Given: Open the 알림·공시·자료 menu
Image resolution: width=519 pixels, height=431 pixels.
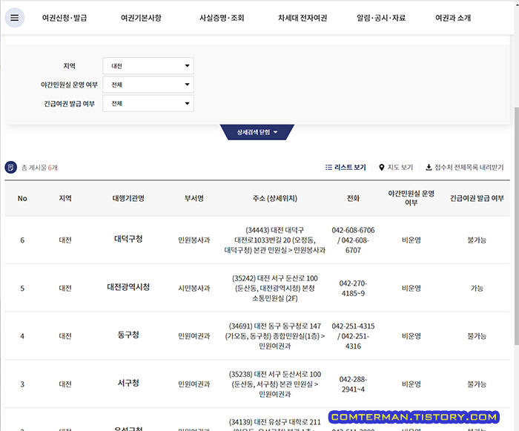Looking at the screenshot, I should click(381, 18).
